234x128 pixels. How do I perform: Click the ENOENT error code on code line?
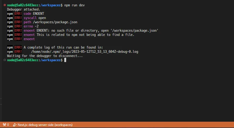(38, 14)
